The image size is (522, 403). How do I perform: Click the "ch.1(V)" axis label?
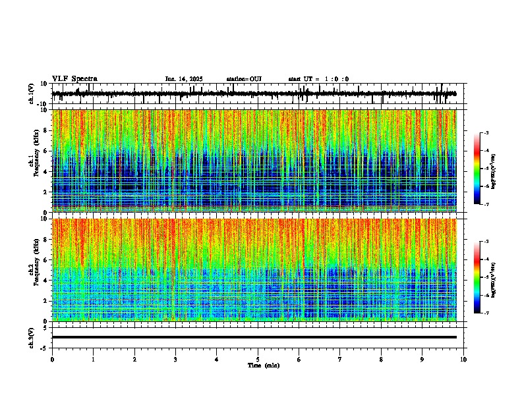click(32, 94)
